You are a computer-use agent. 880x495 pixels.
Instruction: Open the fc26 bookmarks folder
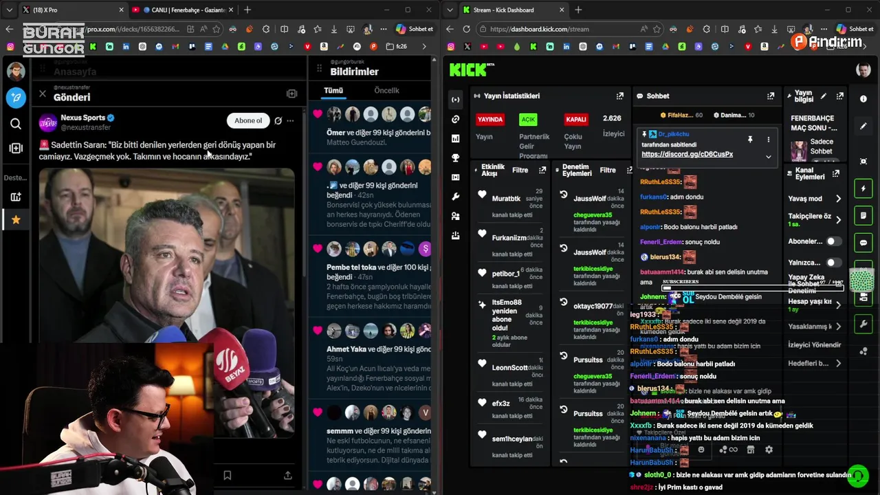click(x=397, y=47)
